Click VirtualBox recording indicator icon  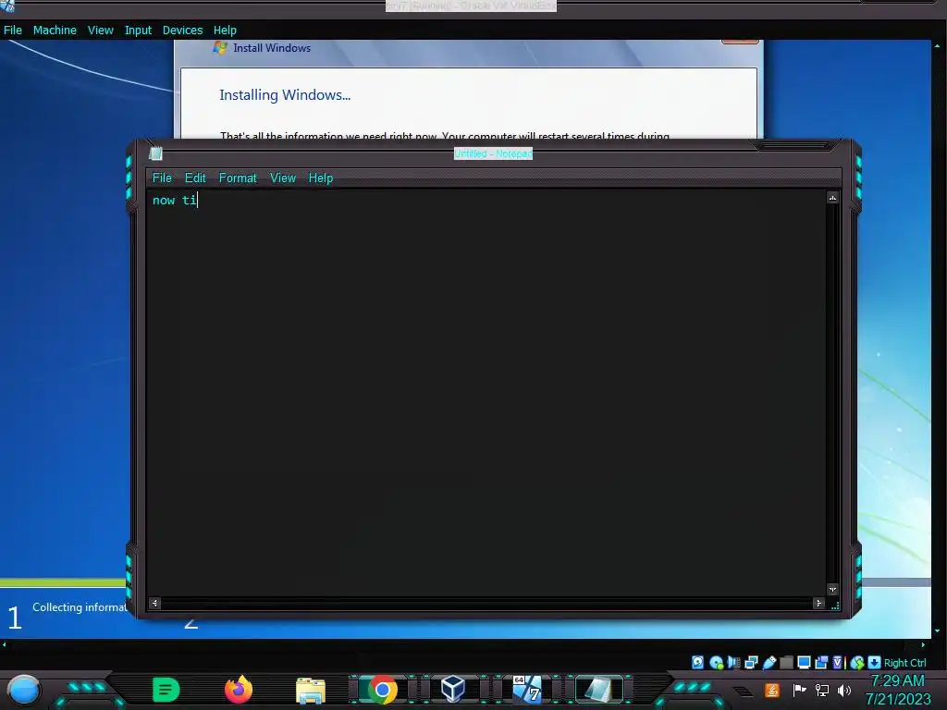coord(821,663)
